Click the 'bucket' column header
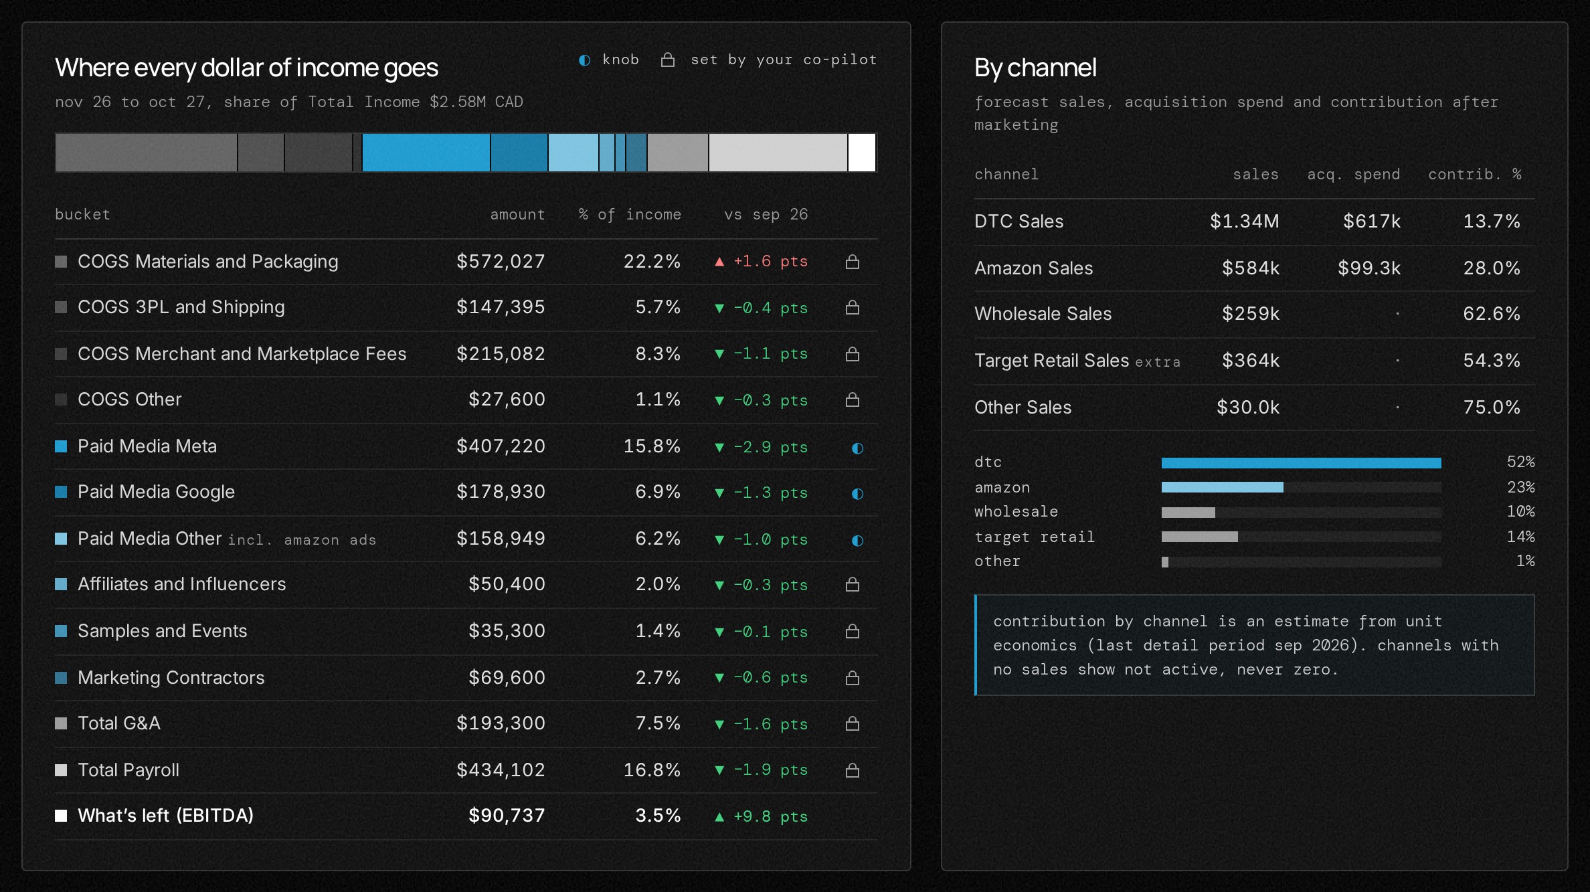Viewport: 1590px width, 892px height. click(82, 214)
